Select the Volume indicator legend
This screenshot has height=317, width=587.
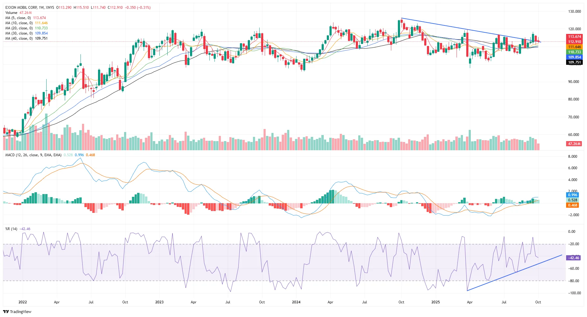pyautogui.click(x=11, y=13)
